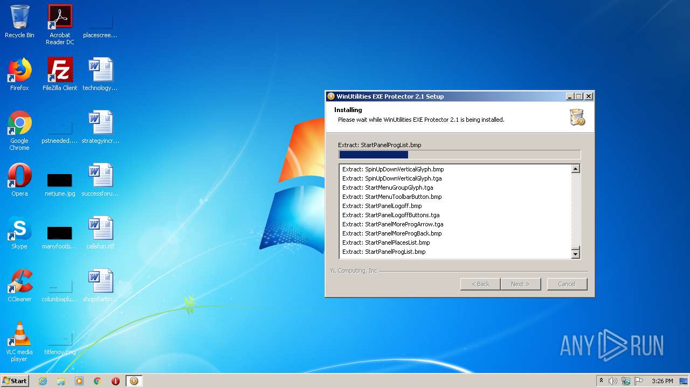
Task: Click the installation progress bar
Action: coord(459,155)
